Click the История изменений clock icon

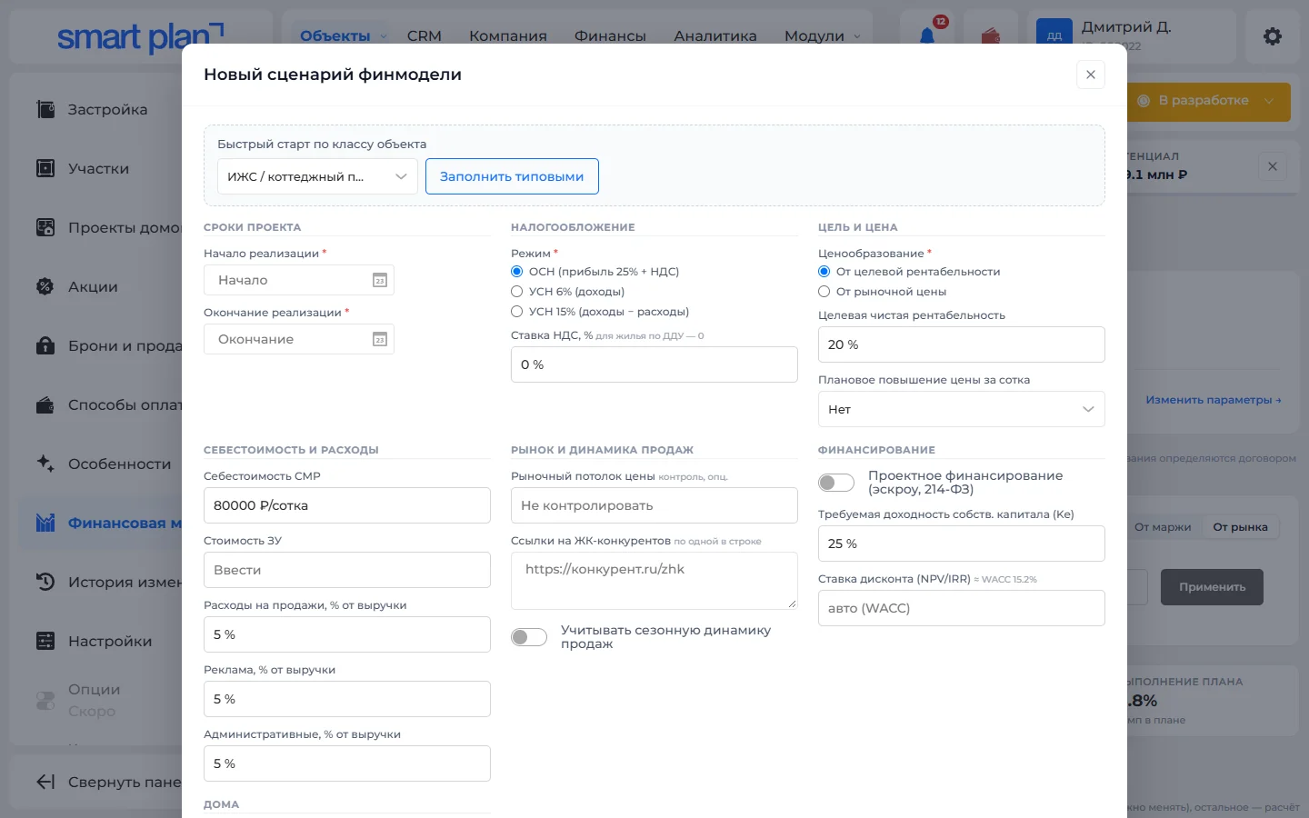[x=45, y=582]
